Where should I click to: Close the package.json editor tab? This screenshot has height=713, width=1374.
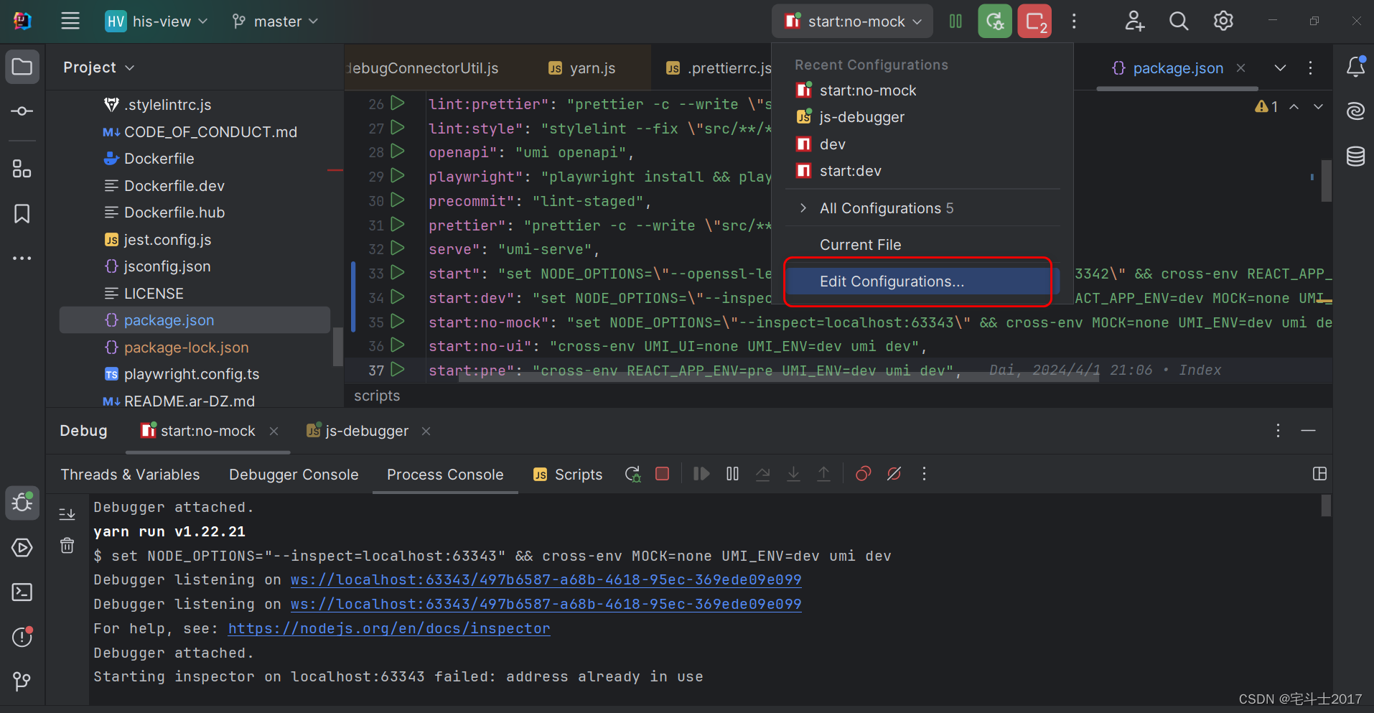point(1240,68)
